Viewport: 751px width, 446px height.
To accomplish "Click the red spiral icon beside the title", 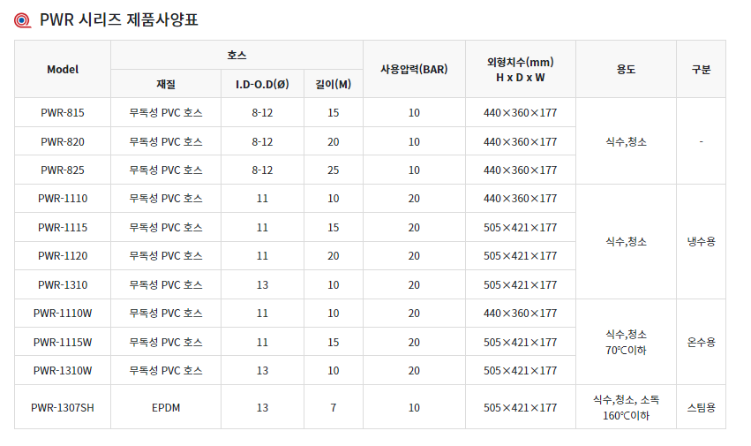I will pyautogui.click(x=22, y=19).
